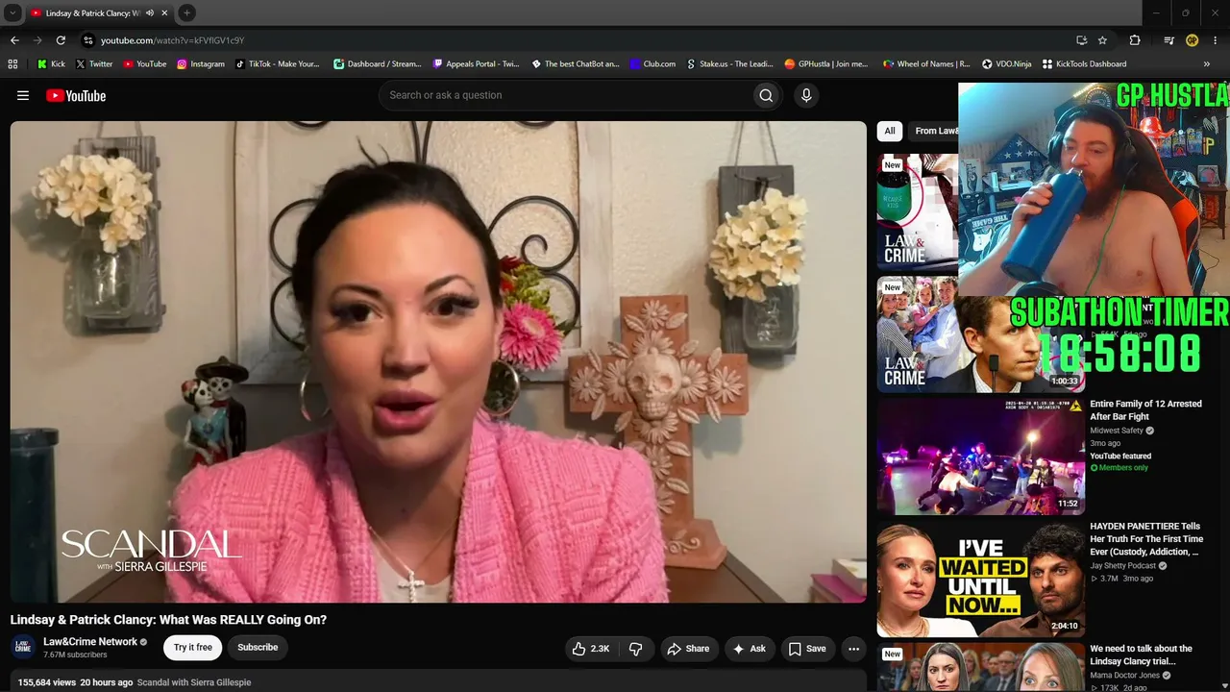This screenshot has width=1230, height=692.
Task: Open the Club.com bookmark
Action: pyautogui.click(x=652, y=64)
